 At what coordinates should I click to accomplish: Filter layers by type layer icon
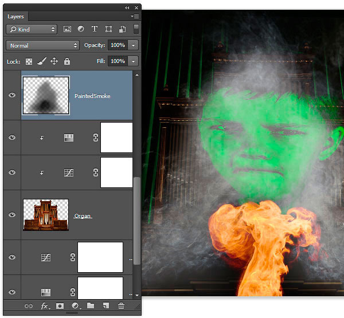tap(95, 29)
